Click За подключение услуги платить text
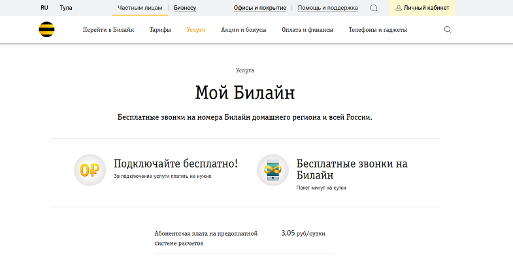The height and width of the screenshot is (258, 513). tap(162, 176)
